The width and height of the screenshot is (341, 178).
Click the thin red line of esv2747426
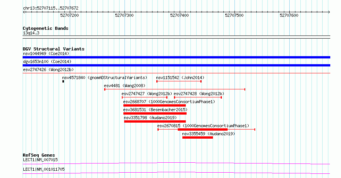(x=176, y=73)
